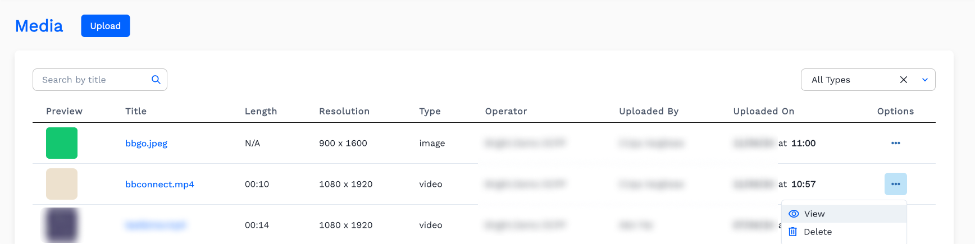
Task: Open the bbconnect.mp4 title link
Action: pyautogui.click(x=160, y=184)
